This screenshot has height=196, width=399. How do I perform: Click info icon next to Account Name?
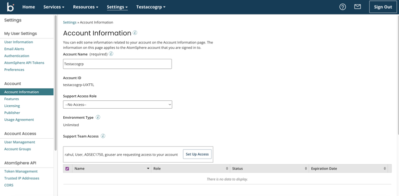111,54
